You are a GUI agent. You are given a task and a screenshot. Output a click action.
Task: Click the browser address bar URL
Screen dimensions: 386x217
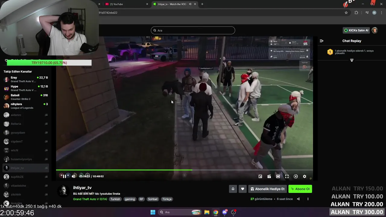coord(108,13)
